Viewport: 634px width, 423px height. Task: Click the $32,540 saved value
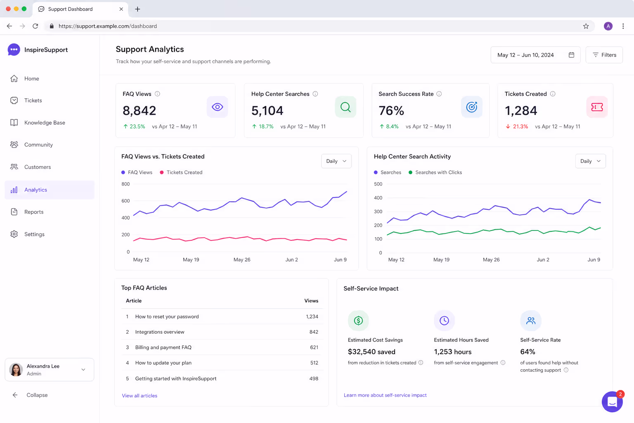coord(371,352)
